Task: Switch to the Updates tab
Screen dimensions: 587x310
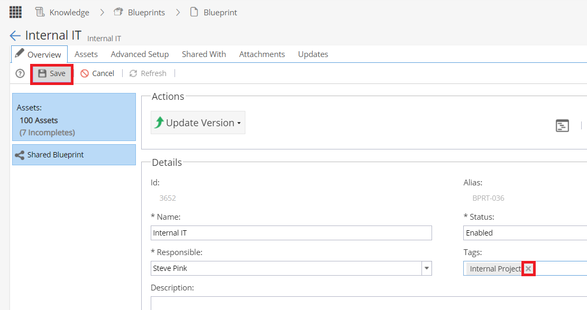Action: [313, 54]
